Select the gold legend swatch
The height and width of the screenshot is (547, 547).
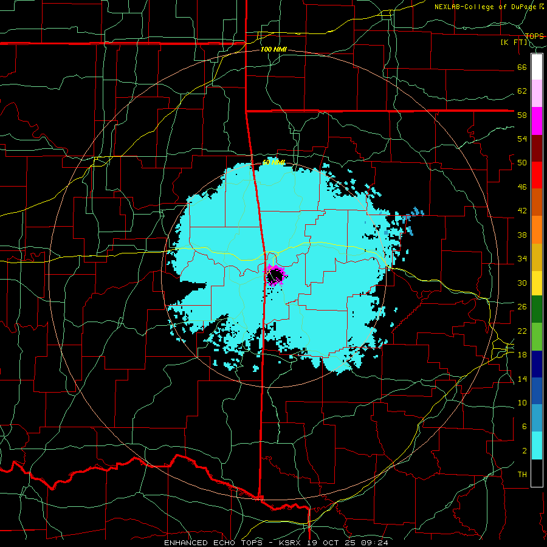coord(537,257)
